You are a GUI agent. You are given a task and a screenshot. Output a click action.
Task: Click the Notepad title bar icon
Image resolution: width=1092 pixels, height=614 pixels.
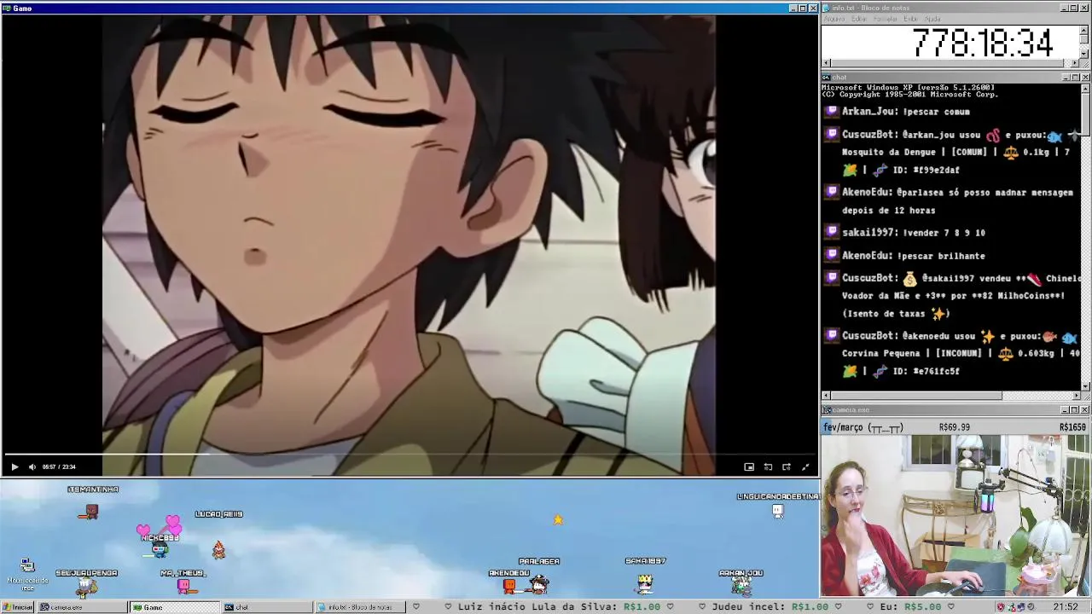point(828,8)
